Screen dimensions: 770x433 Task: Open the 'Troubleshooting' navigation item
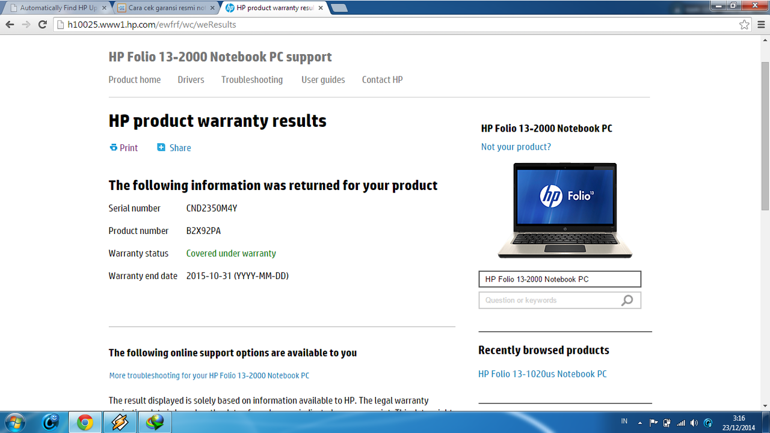coord(252,79)
